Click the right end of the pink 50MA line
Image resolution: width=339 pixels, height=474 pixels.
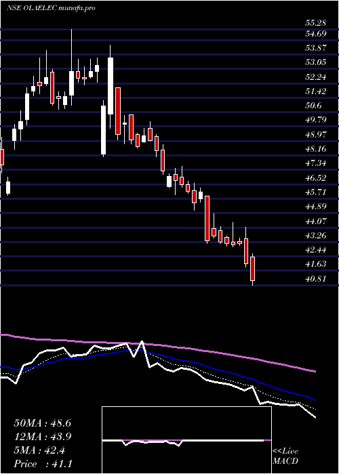[315, 370]
